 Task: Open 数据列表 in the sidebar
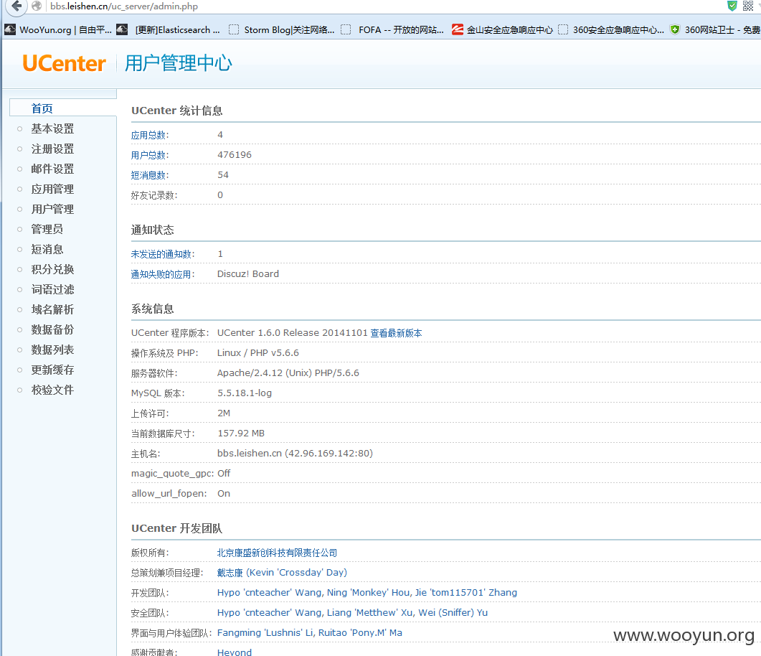tap(52, 350)
